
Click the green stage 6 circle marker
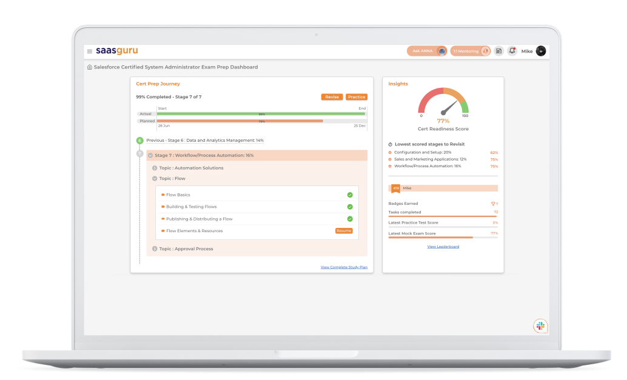click(139, 140)
